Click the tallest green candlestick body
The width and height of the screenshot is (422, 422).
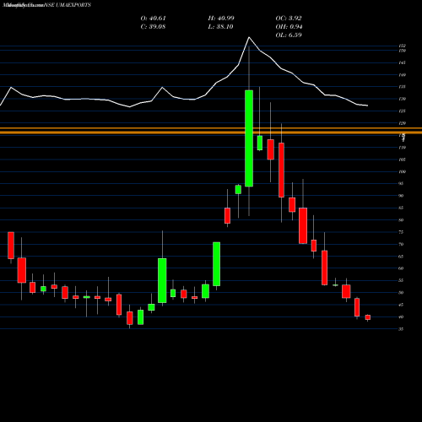coord(249,138)
